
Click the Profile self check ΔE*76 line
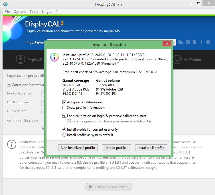tap(110, 72)
